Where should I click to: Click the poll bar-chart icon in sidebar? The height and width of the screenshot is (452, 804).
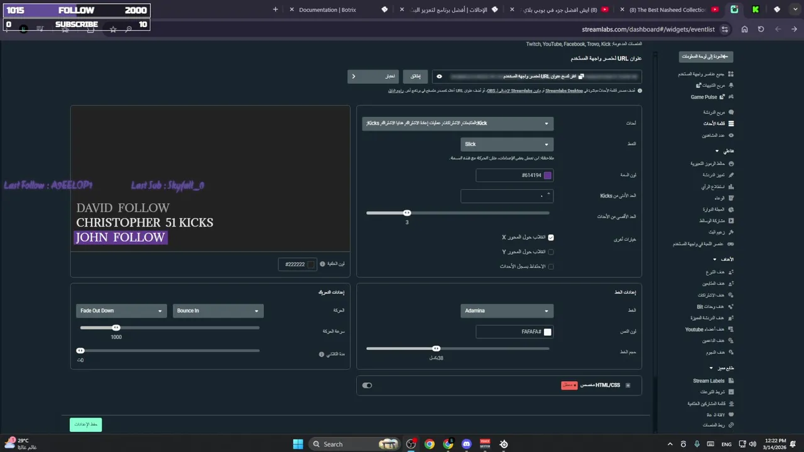(731, 187)
